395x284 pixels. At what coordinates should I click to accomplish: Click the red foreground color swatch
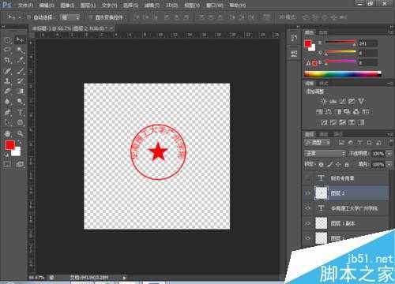click(10, 145)
